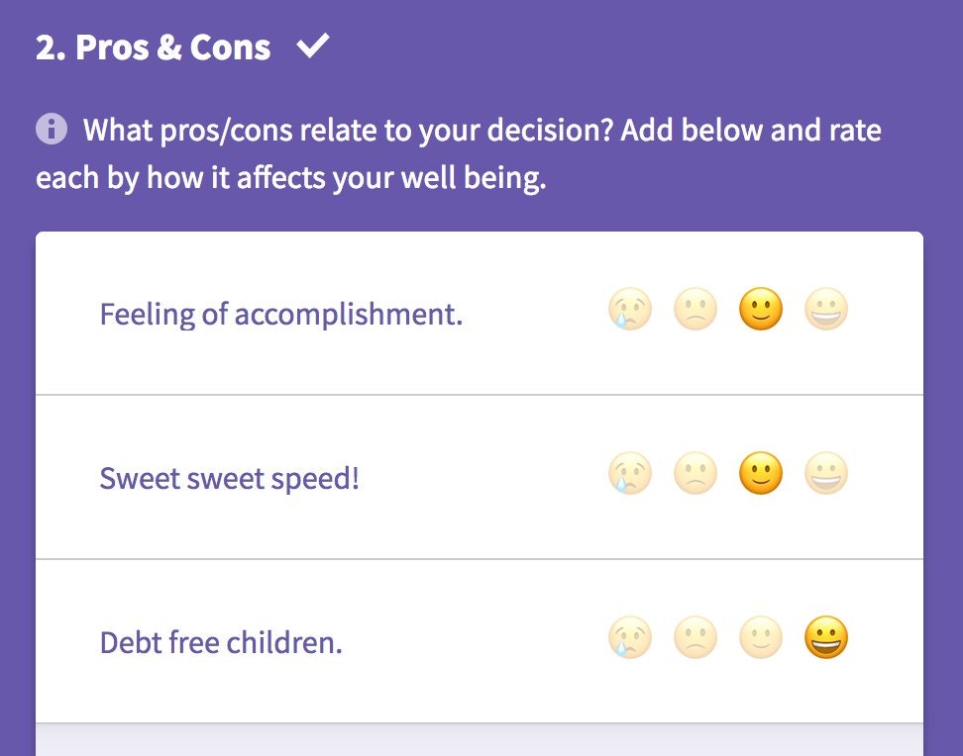Rate Sweet sweet speed with frowning face

tap(695, 476)
